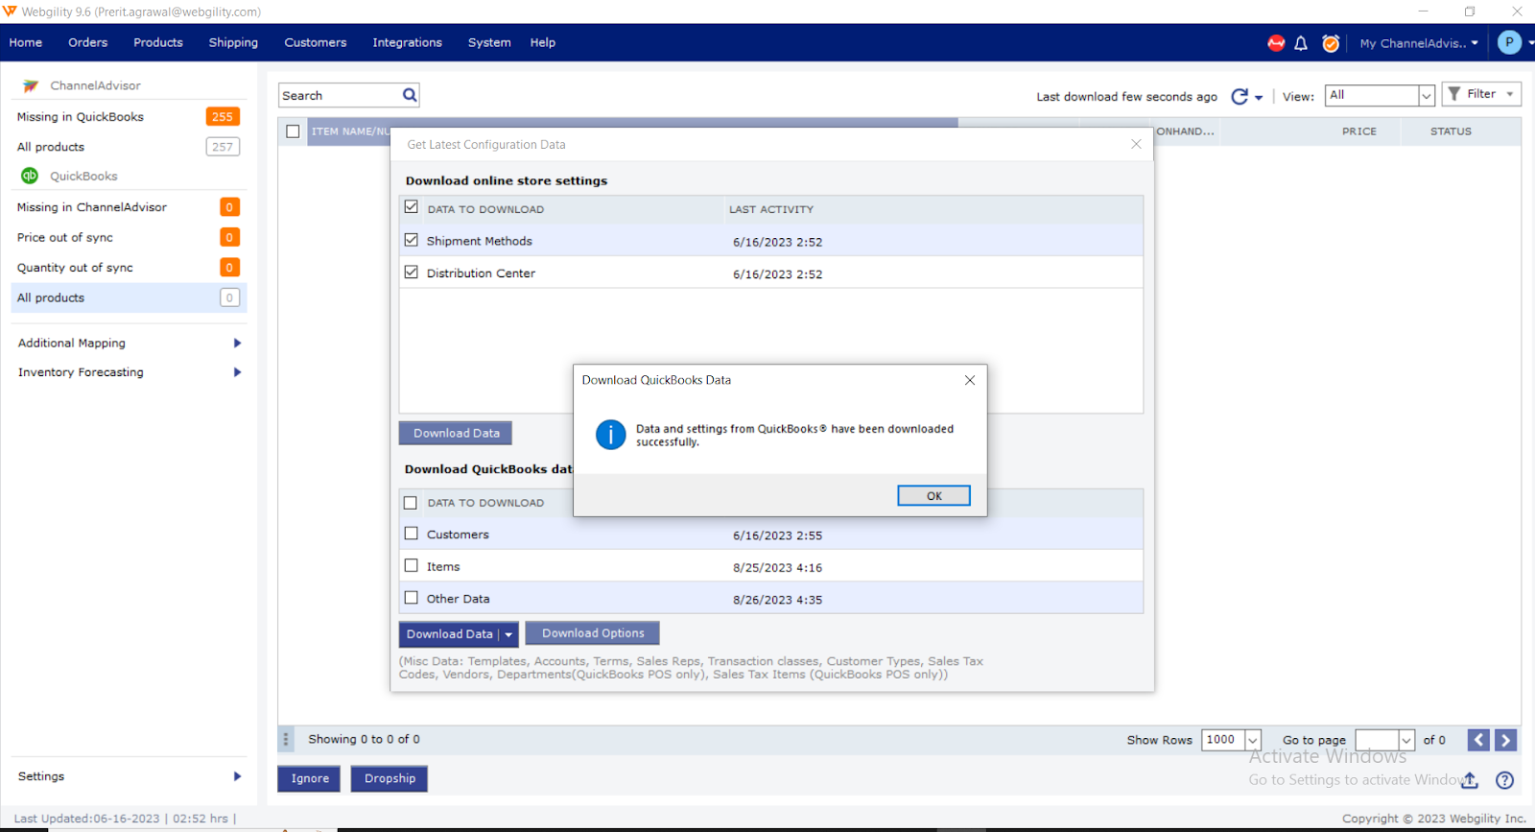Go to previous page arrow

[x=1478, y=740]
